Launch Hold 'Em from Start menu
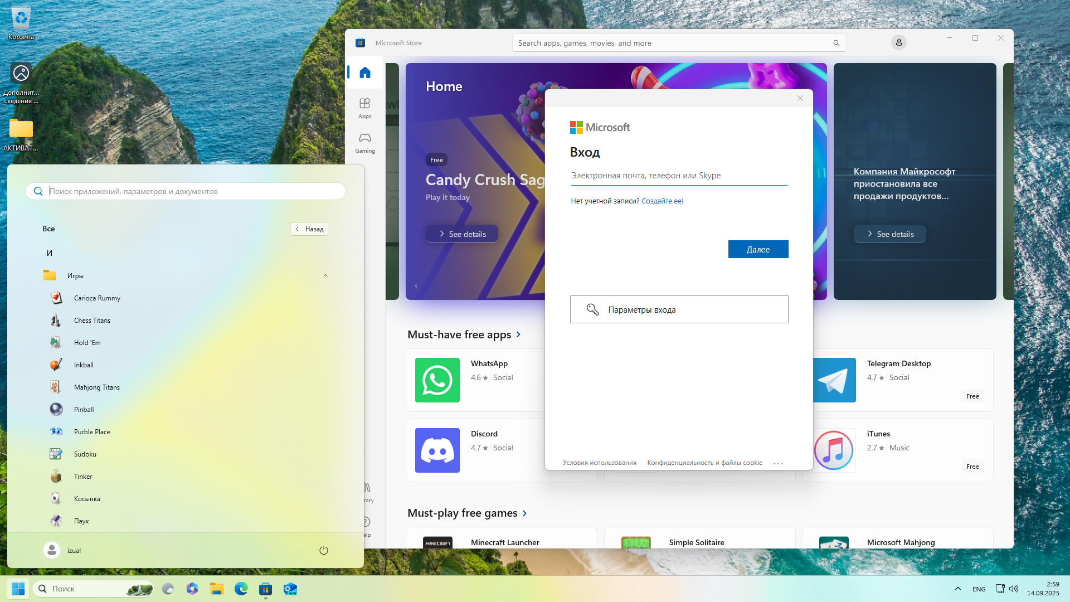Image resolution: width=1070 pixels, height=602 pixels. tap(186, 343)
